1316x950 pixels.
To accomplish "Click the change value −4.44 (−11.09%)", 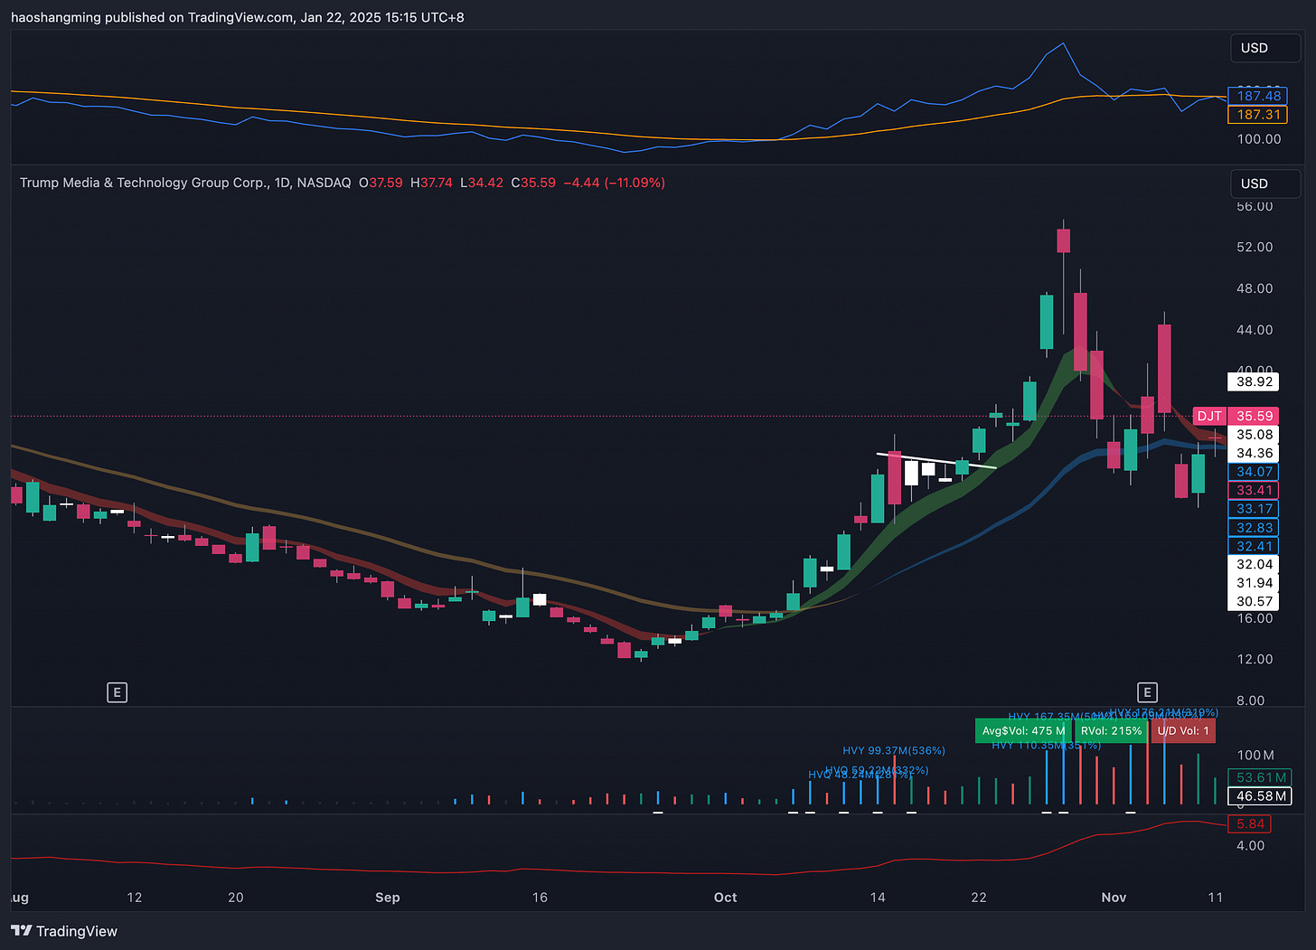I will [x=614, y=183].
